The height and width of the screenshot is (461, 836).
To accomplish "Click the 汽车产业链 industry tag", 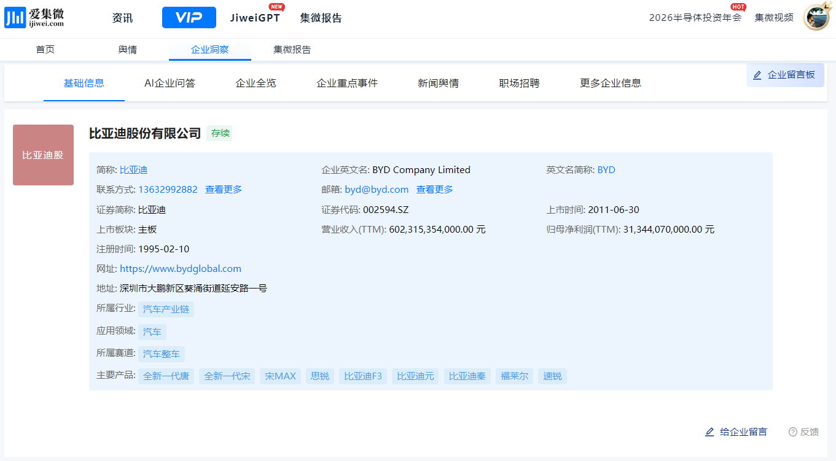I will (x=166, y=309).
